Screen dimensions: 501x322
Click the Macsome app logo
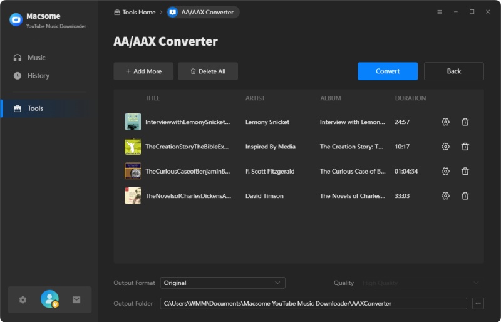(x=16, y=20)
